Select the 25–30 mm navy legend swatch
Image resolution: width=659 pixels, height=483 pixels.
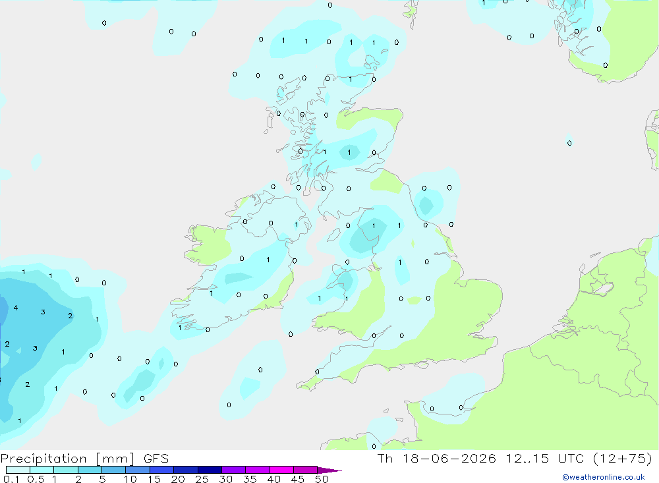(210, 470)
